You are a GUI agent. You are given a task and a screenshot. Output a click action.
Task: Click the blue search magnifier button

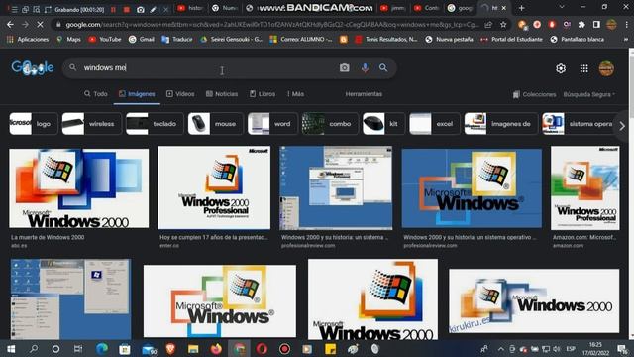point(383,68)
